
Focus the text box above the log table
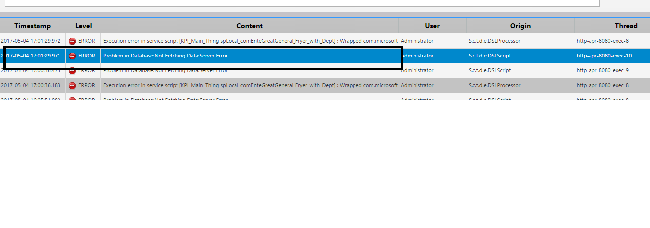[302, 3]
